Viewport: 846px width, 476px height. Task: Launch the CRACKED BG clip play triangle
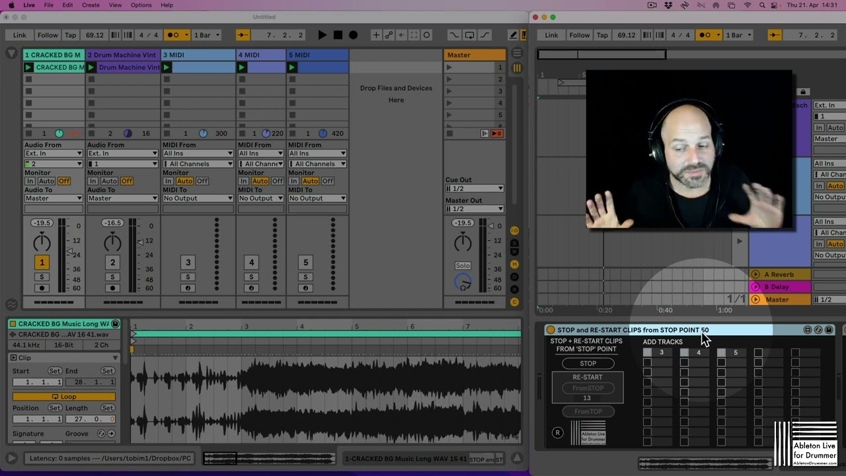point(28,67)
